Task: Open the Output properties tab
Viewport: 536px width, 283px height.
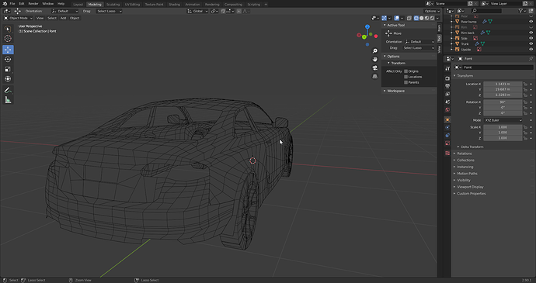Action: point(447,86)
